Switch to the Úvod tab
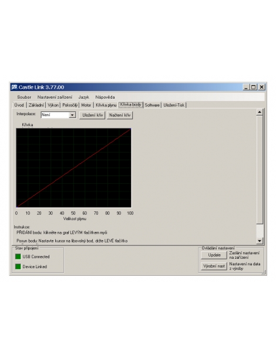276x358 pixels. click(19, 105)
